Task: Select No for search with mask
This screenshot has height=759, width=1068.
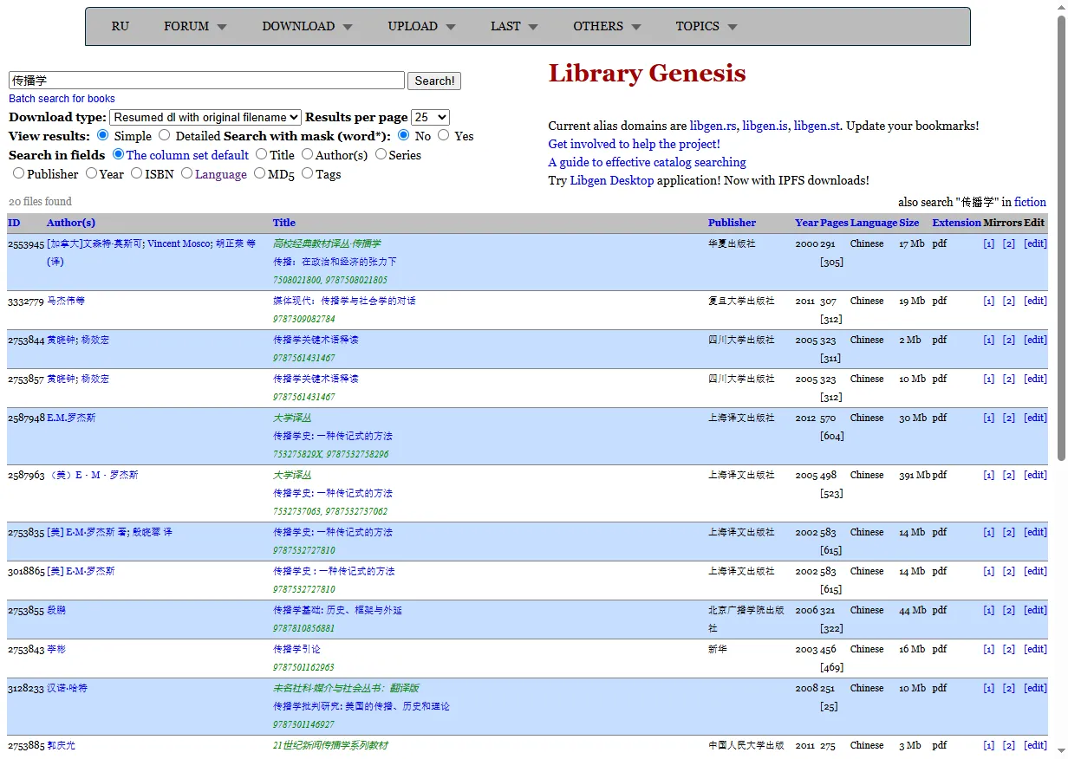Action: [403, 135]
